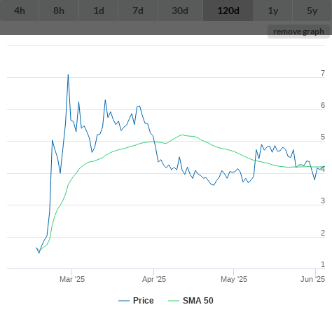Click the SMA 50 peak in April

tap(182, 135)
